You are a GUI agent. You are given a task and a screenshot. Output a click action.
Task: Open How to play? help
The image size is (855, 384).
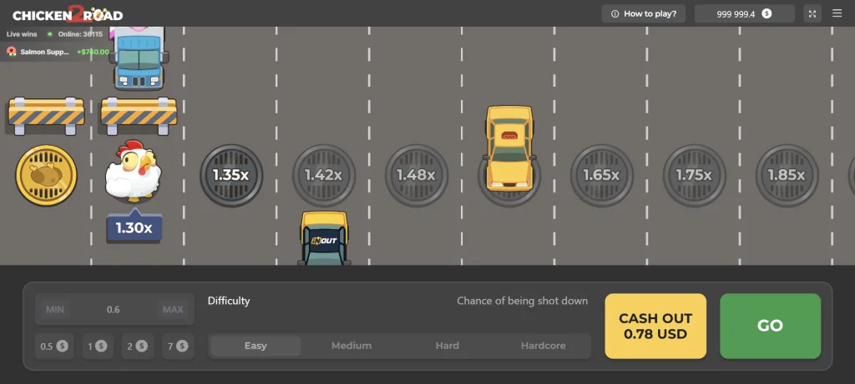tap(643, 13)
